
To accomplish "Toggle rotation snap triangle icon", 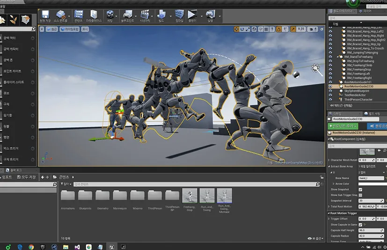I will [x=279, y=29].
